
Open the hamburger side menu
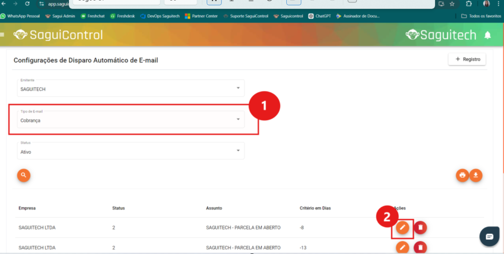pyautogui.click(x=2, y=35)
